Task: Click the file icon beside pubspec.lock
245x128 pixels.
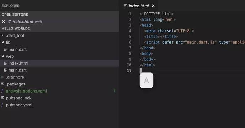Action: coord(2,98)
